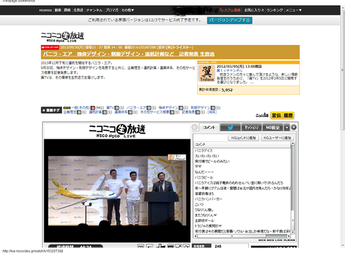This screenshot has width=345, height=253.
Task: Select the comment バニラアイス
Action: 204,151
